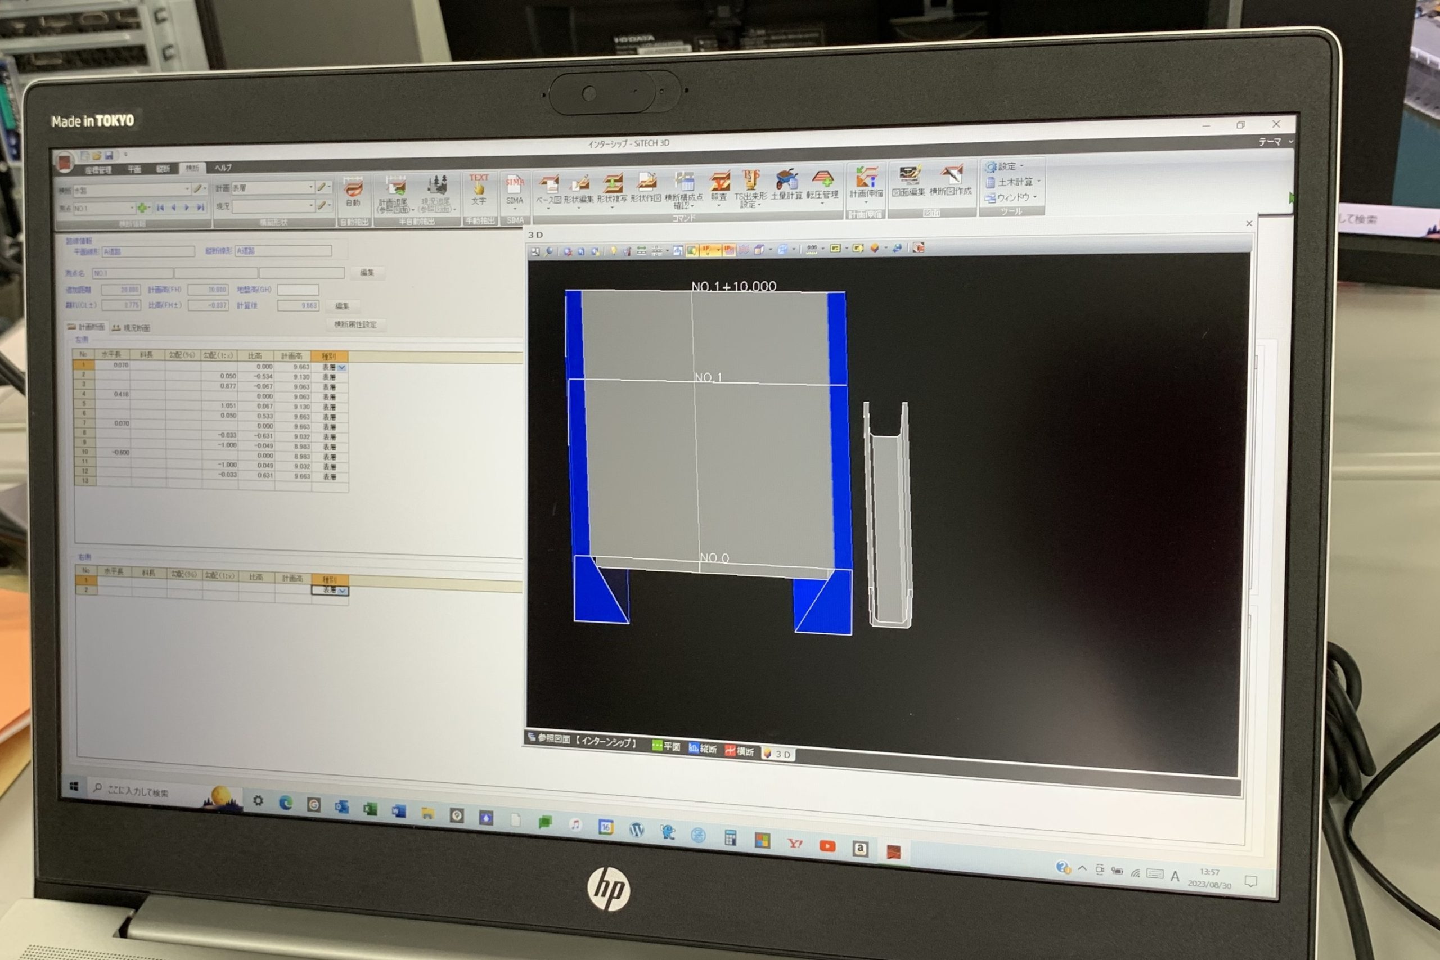Toggle the first highlighted 3D toolbar view button
1440x960 pixels.
click(692, 250)
